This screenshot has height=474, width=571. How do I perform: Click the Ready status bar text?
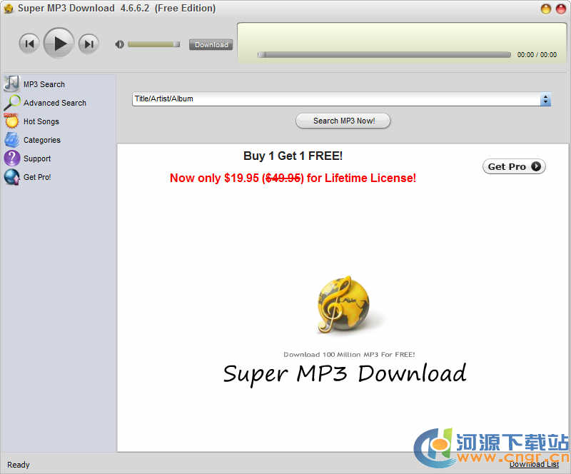point(19,465)
